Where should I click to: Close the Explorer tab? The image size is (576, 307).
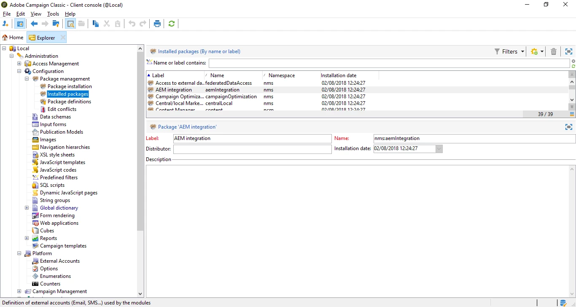63,38
